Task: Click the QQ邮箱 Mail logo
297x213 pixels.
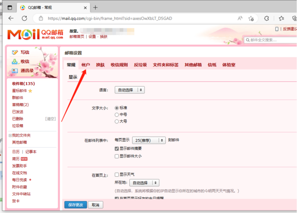Action: coord(35,34)
